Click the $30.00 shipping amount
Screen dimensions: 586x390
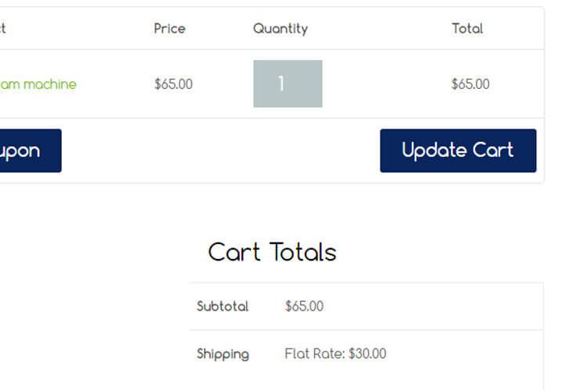pos(367,353)
